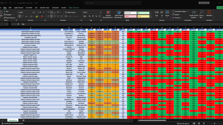The width and height of the screenshot is (223, 125).
Task: Decrease font size with the smaller A icon
Action: tap(44, 12)
